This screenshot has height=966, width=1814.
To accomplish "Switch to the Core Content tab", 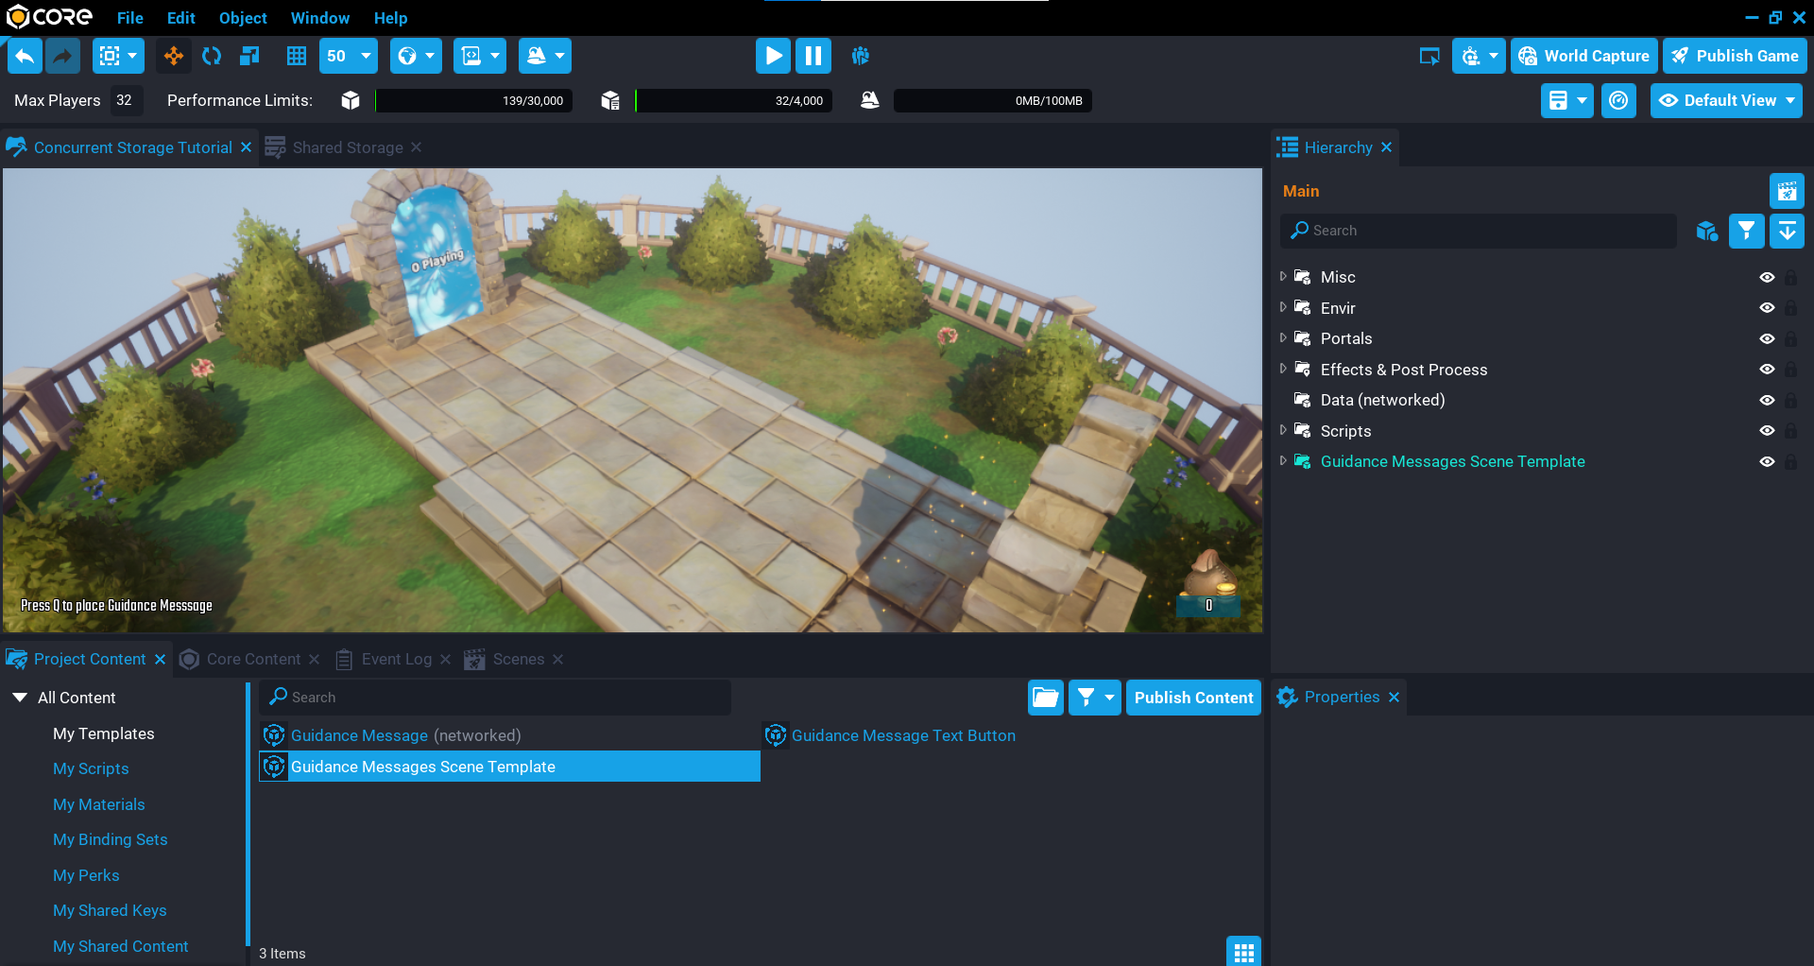I will pyautogui.click(x=252, y=659).
